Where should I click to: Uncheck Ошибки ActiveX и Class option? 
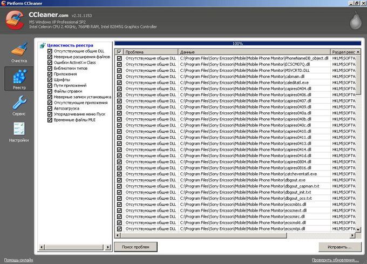click(50, 63)
